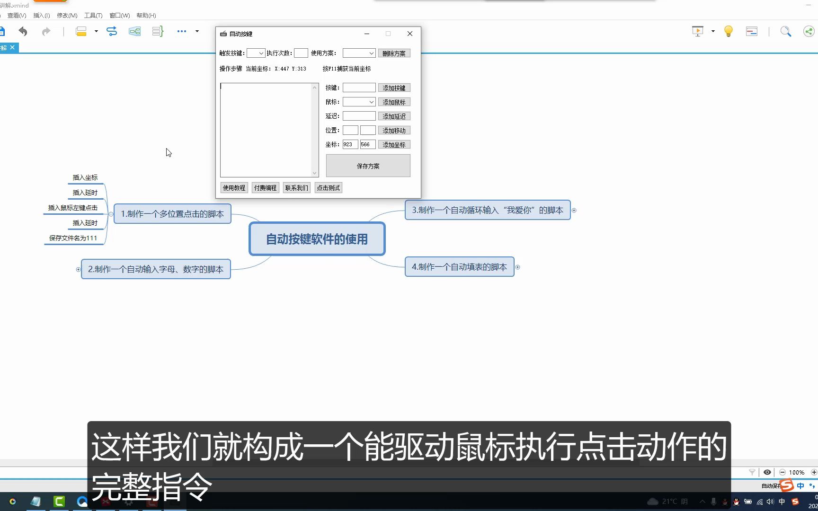Viewport: 818px width, 511px height.
Task: Click the filter funnel icon in status bar
Action: (x=752, y=472)
